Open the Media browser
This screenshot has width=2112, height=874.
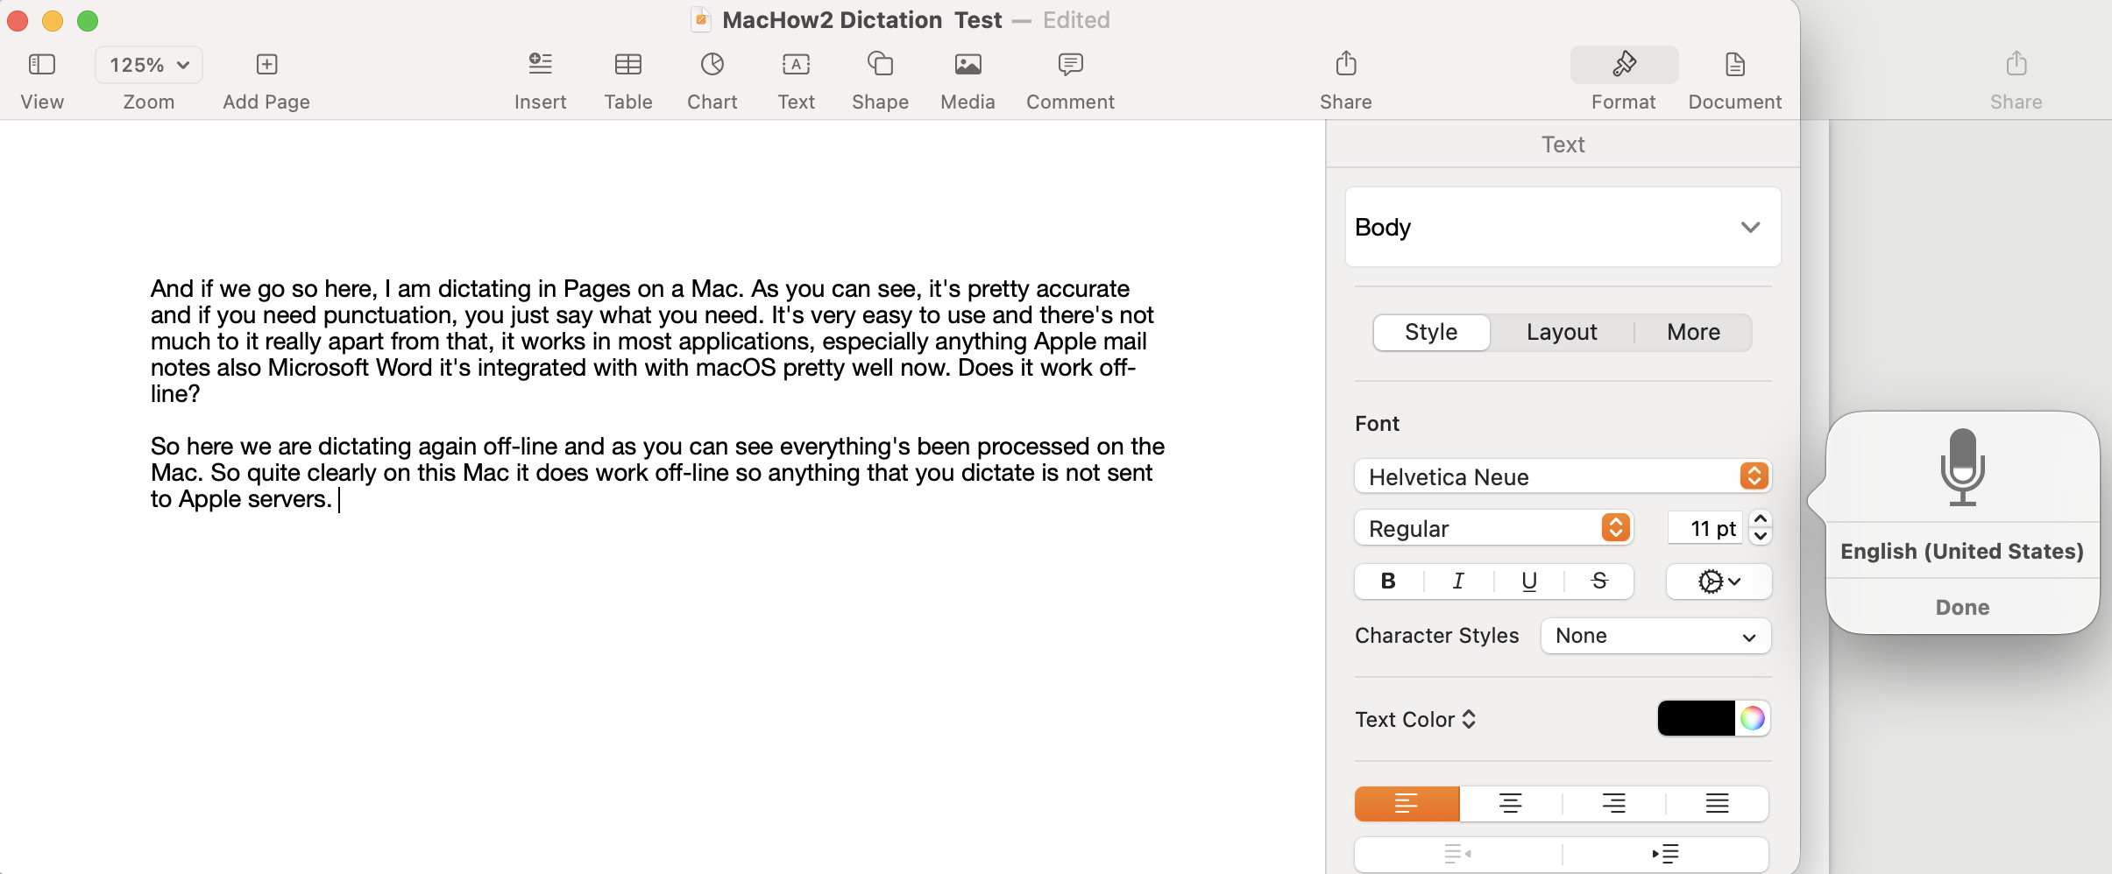coord(967,64)
